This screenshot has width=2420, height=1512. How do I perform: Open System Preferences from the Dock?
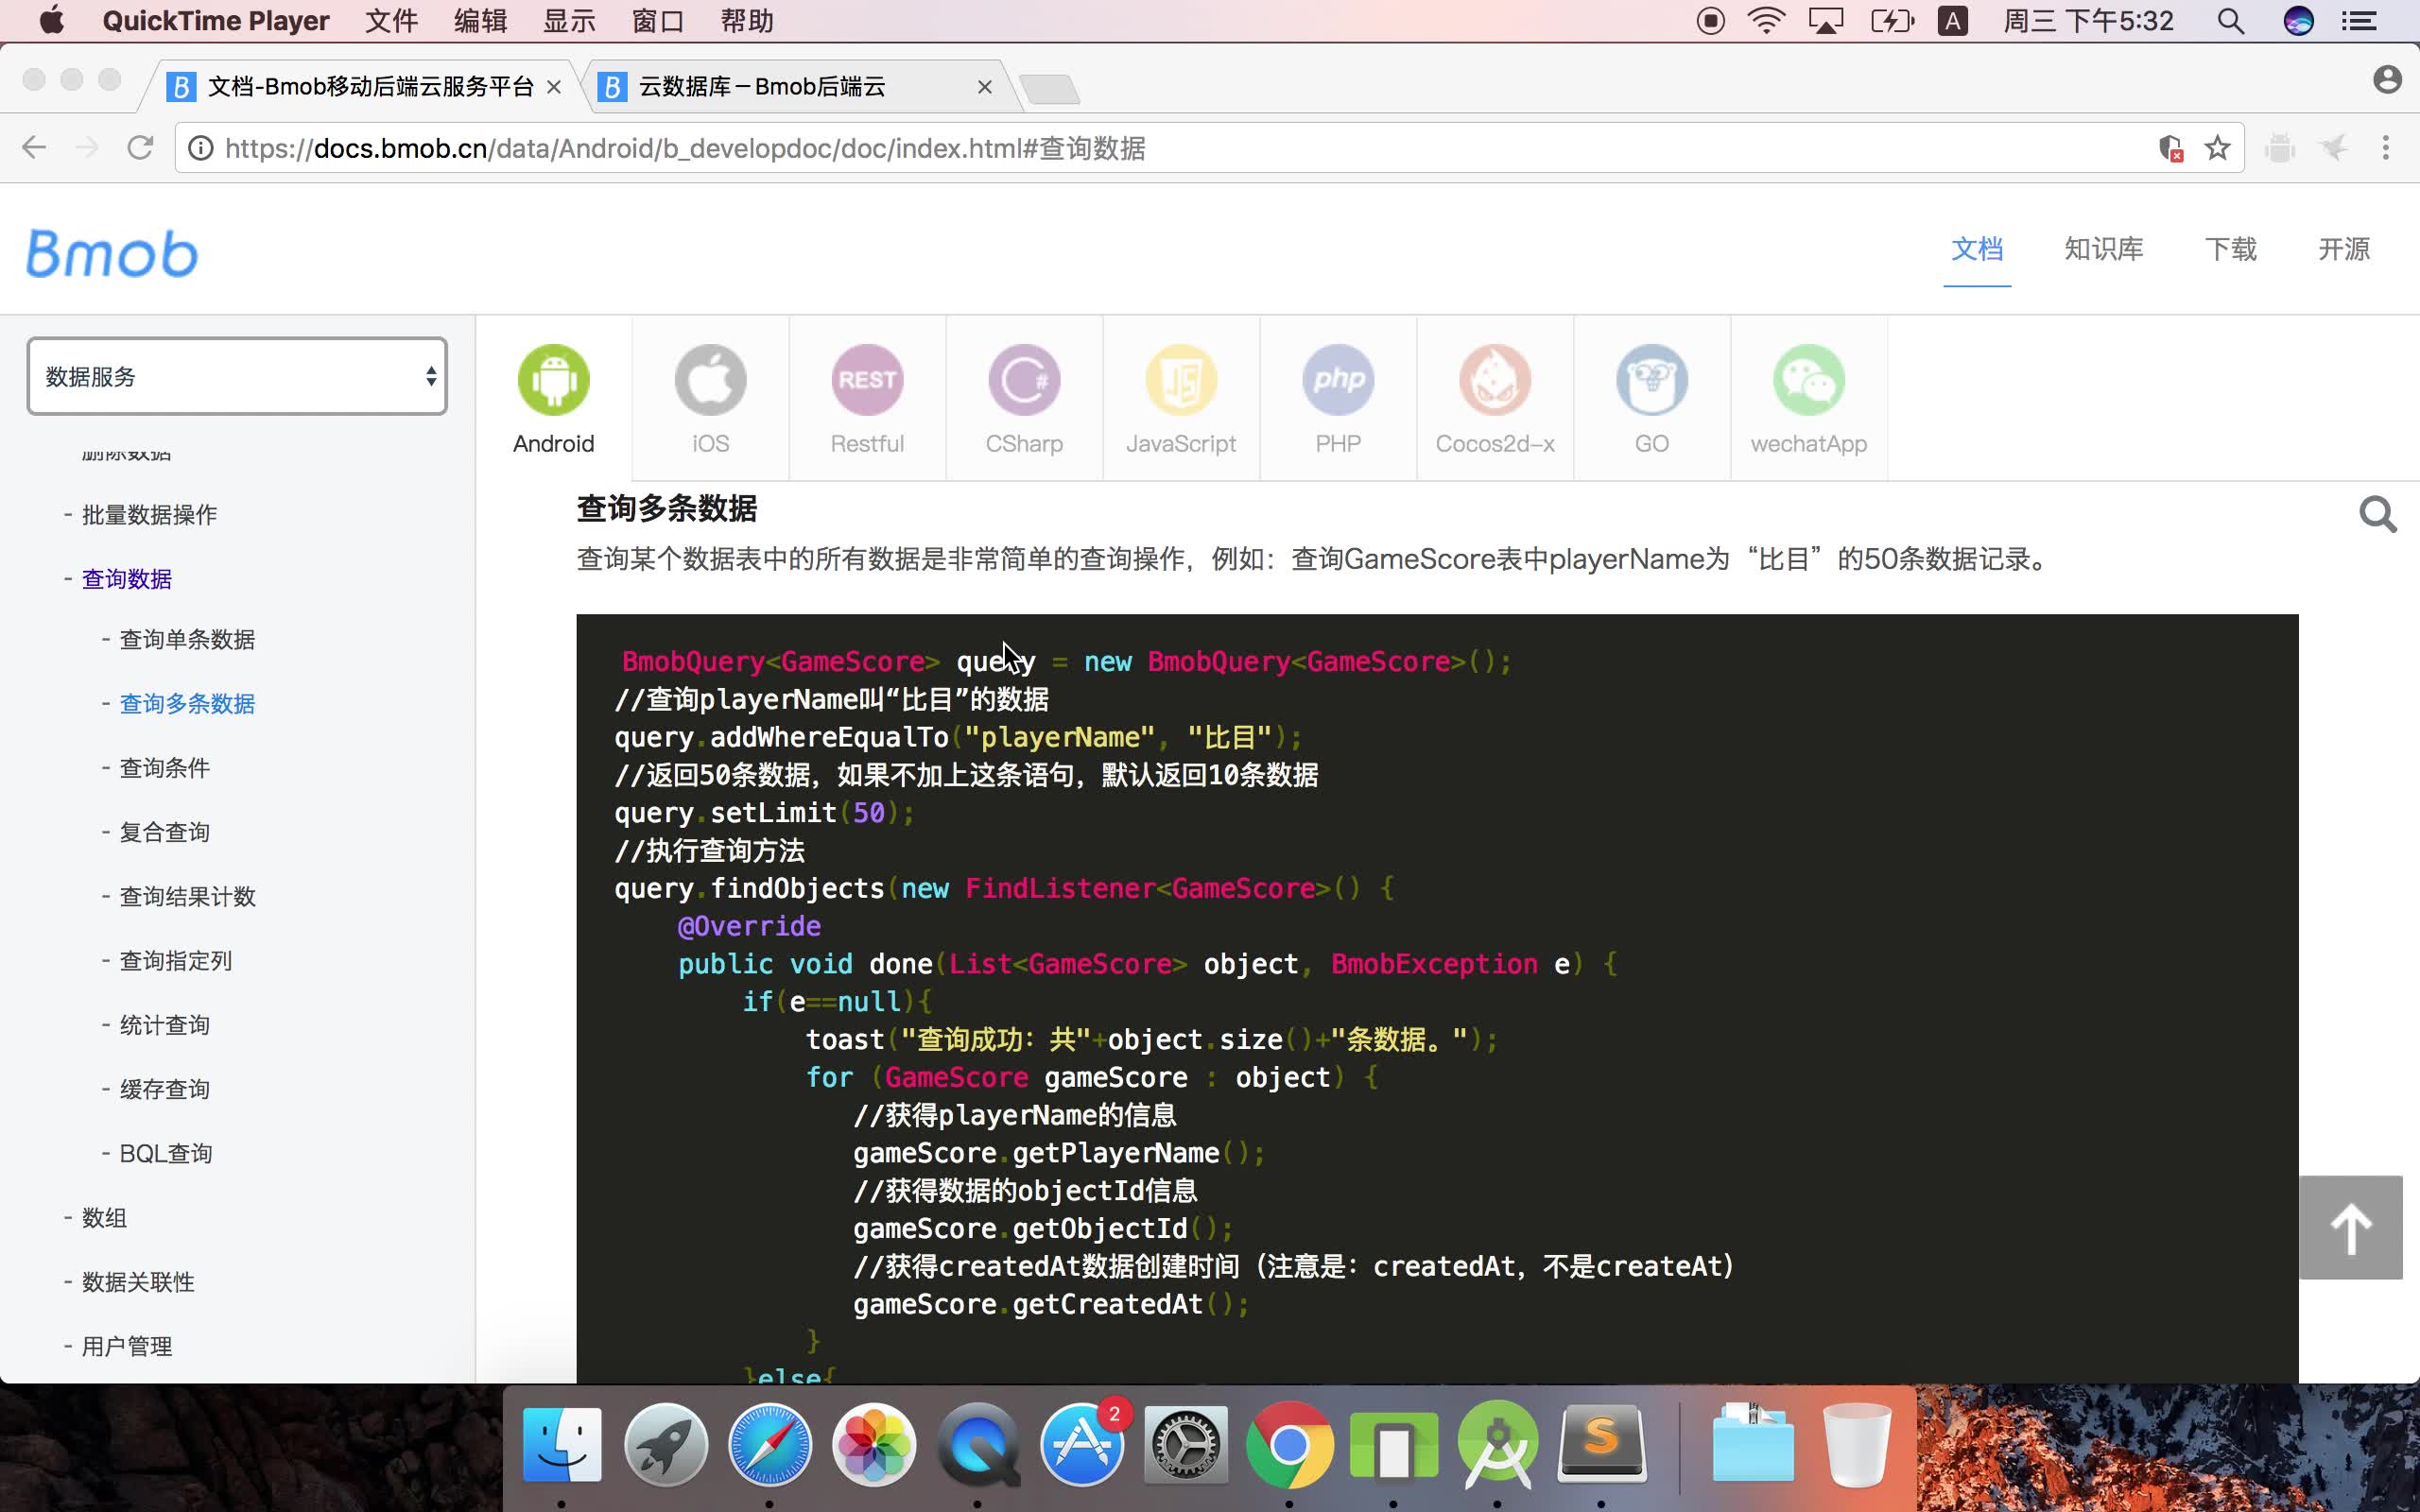click(1185, 1445)
